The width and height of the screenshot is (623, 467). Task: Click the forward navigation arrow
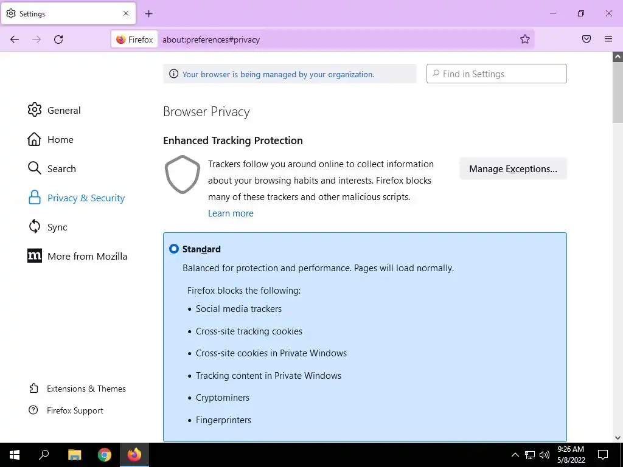tap(37, 40)
